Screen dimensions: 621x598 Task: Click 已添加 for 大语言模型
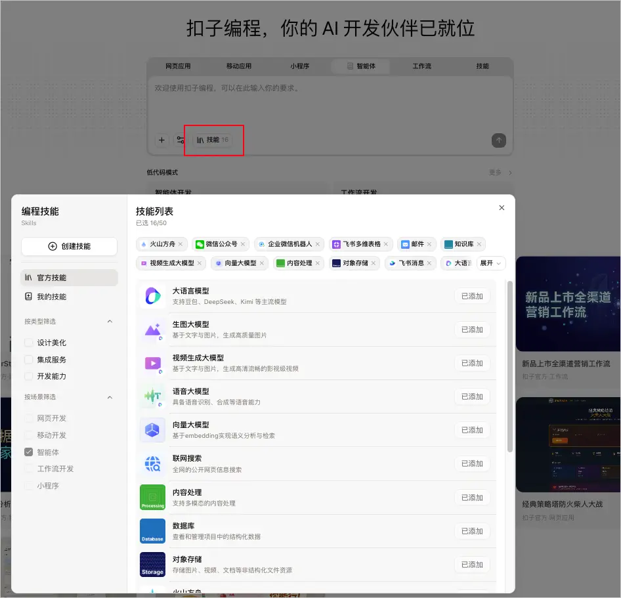click(472, 296)
